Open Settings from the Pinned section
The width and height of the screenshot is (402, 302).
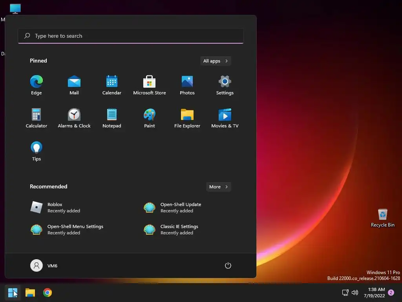pos(225,85)
